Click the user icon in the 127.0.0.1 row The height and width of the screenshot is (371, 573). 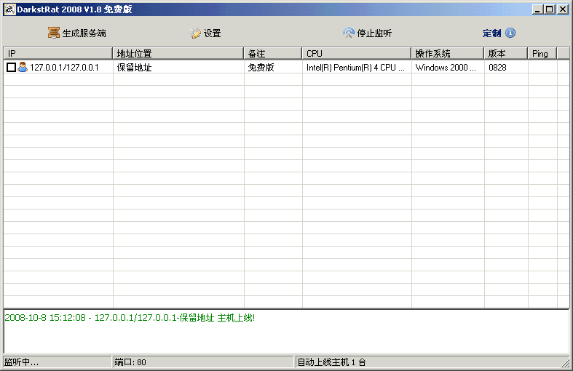(23, 68)
